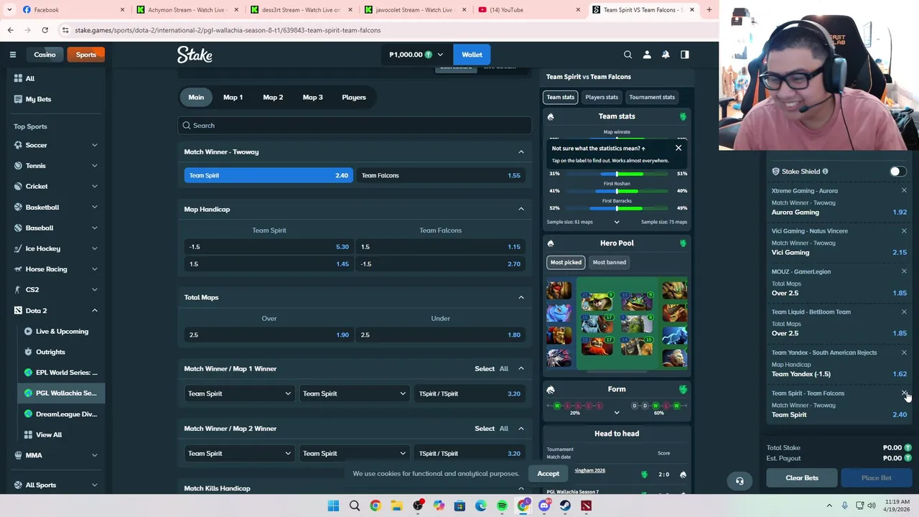Collapse Match Winner / Map 1 Winner section
The height and width of the screenshot is (517, 919).
pos(521,368)
